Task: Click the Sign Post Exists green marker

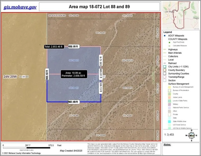Action: point(169,42)
